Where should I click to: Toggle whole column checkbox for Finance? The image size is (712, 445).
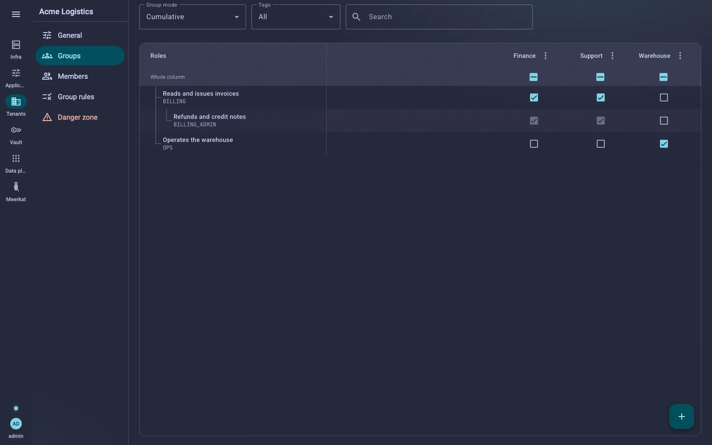534,77
